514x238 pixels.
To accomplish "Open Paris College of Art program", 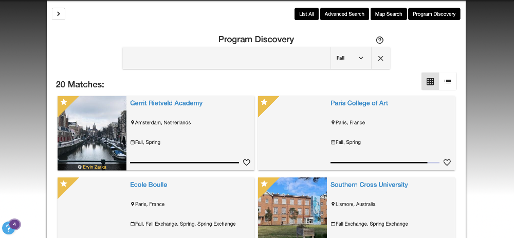I will coord(359,103).
